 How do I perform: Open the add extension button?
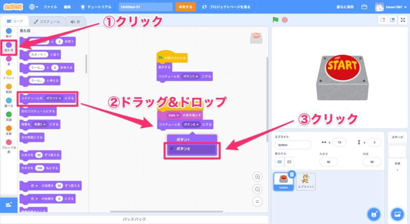click(8, 204)
